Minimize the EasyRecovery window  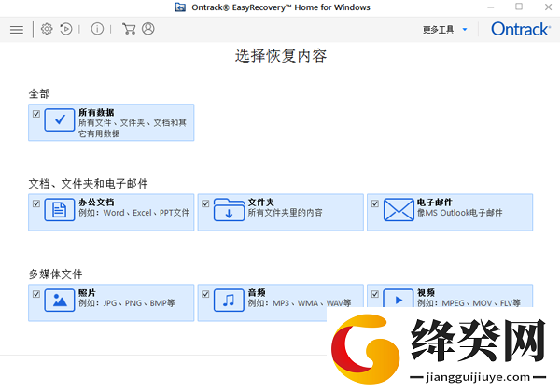[x=491, y=7]
